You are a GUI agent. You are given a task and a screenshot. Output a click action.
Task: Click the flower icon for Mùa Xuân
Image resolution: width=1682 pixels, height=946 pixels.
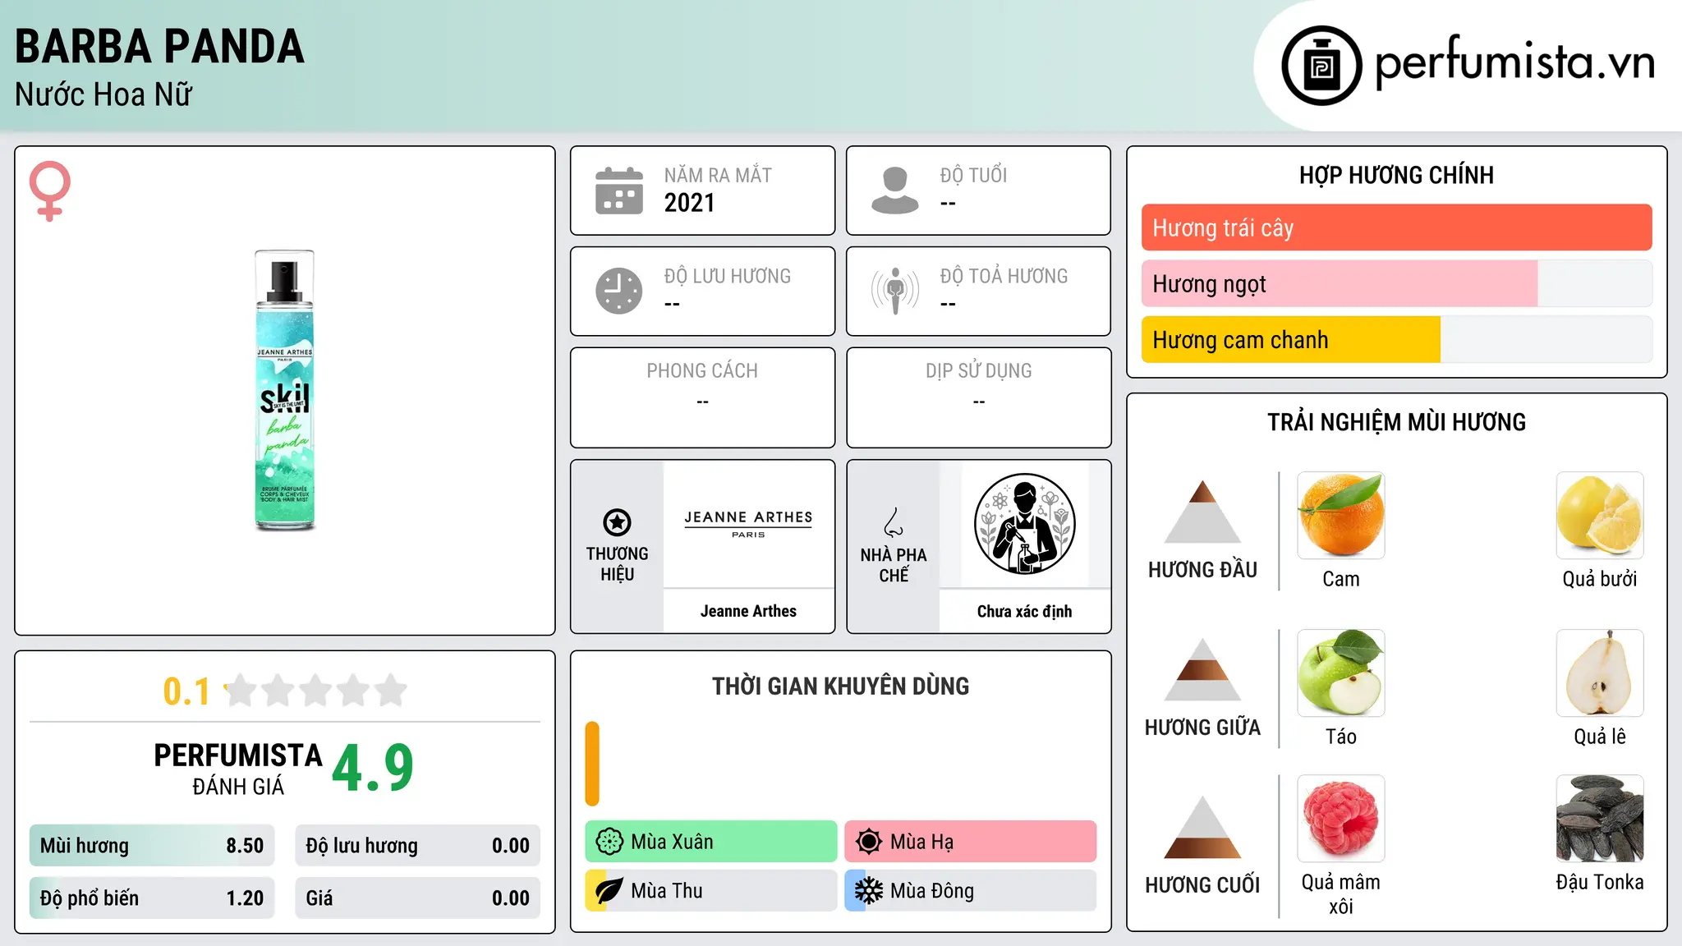pyautogui.click(x=609, y=842)
